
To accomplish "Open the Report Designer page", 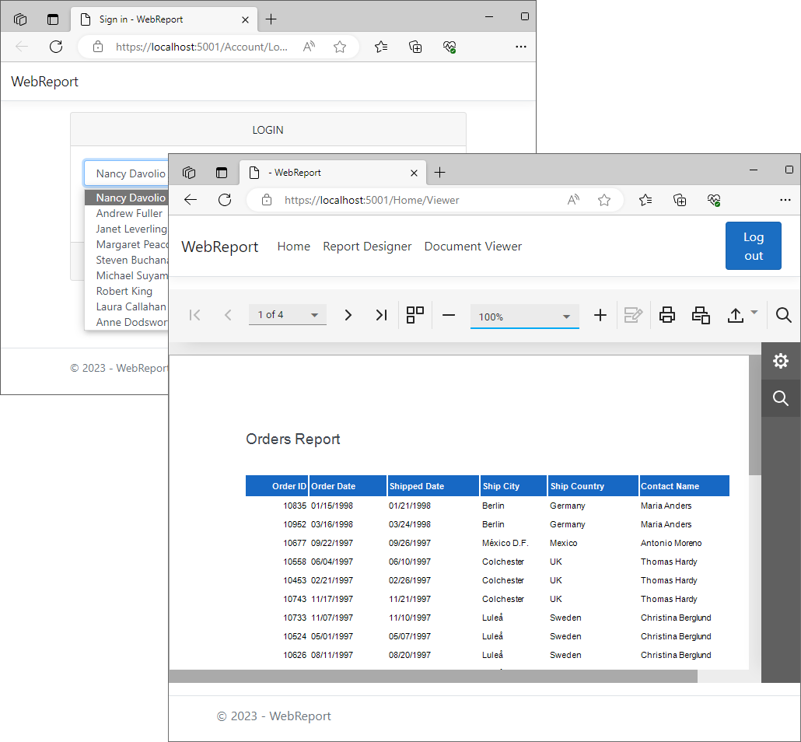I will pyautogui.click(x=367, y=247).
